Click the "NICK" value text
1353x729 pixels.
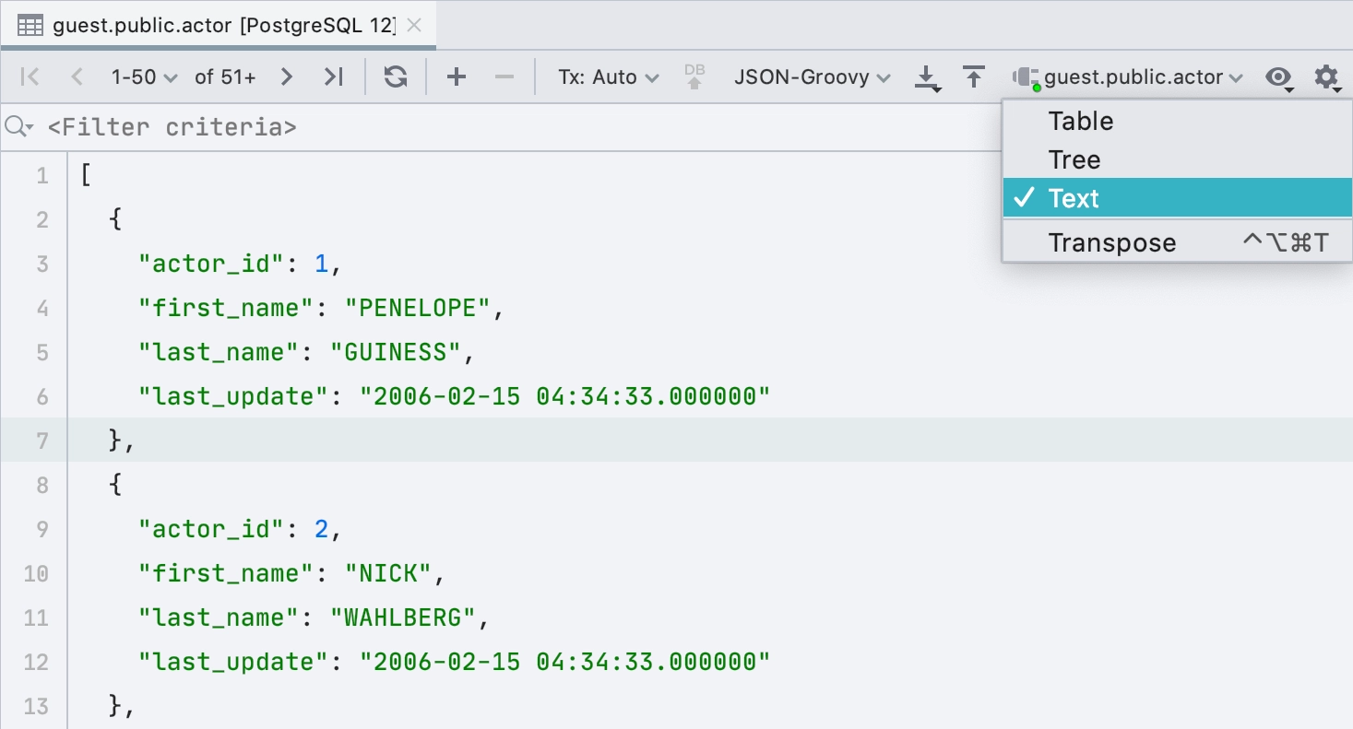tap(387, 573)
